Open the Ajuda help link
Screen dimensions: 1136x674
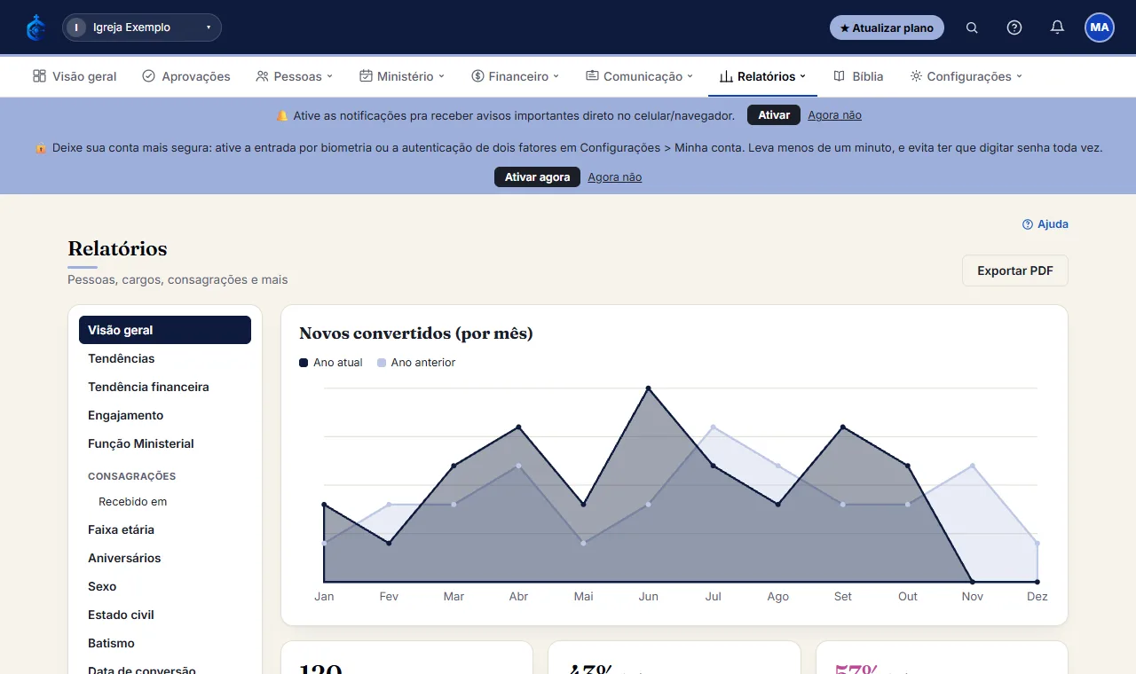1045,224
